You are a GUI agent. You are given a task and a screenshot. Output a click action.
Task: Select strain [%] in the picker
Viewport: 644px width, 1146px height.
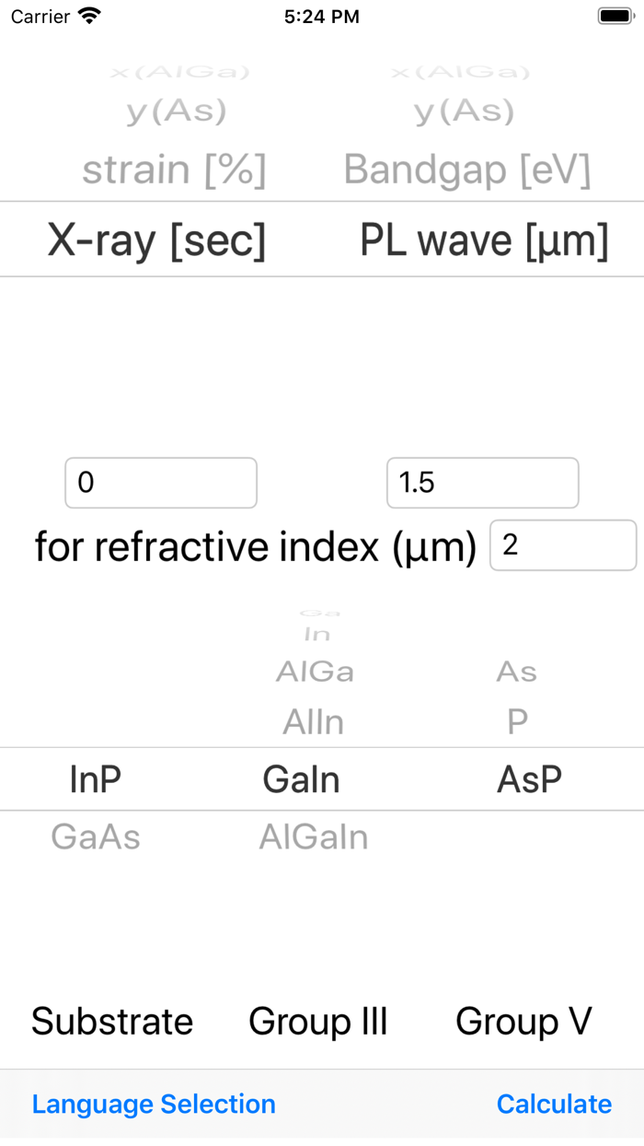[174, 170]
